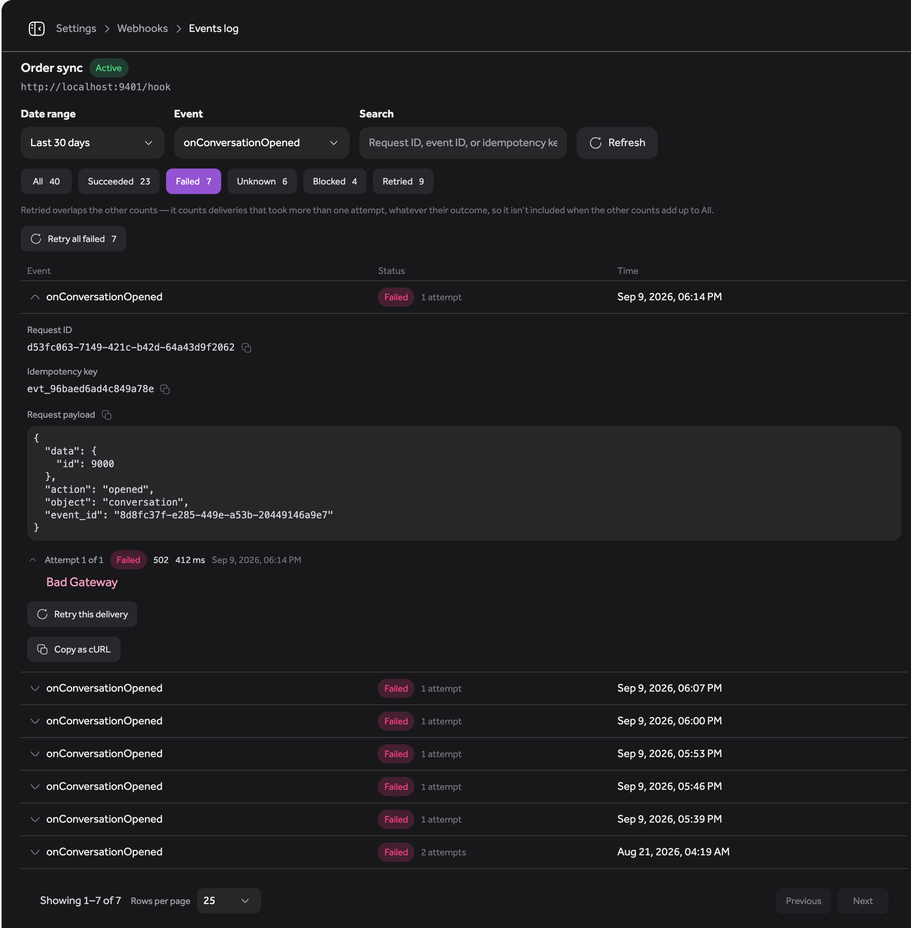
Task: Click the Previous page button
Action: tap(803, 901)
